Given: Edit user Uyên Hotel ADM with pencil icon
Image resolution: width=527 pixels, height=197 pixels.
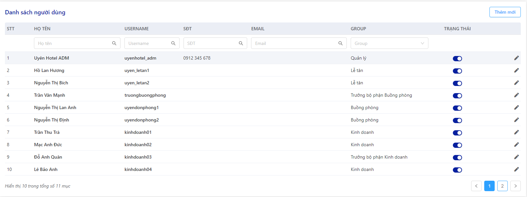Looking at the screenshot, I should [516, 58].
